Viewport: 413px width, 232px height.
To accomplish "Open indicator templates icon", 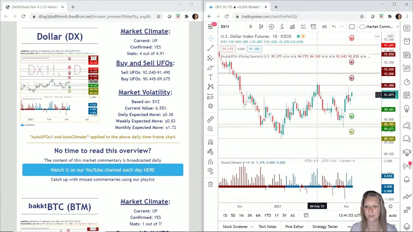I will pos(303,27).
